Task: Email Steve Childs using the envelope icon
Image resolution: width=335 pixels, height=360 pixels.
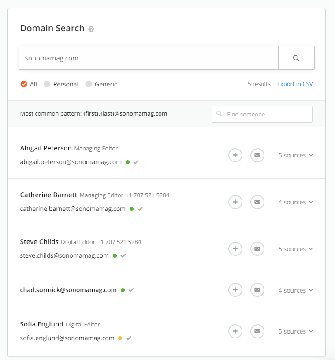Action: click(257, 249)
